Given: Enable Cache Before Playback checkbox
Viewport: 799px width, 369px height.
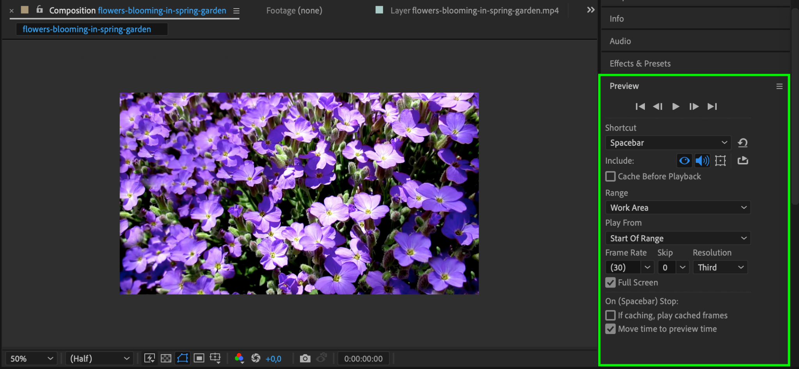Looking at the screenshot, I should tap(611, 177).
